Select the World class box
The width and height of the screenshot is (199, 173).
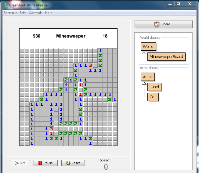[148, 47]
